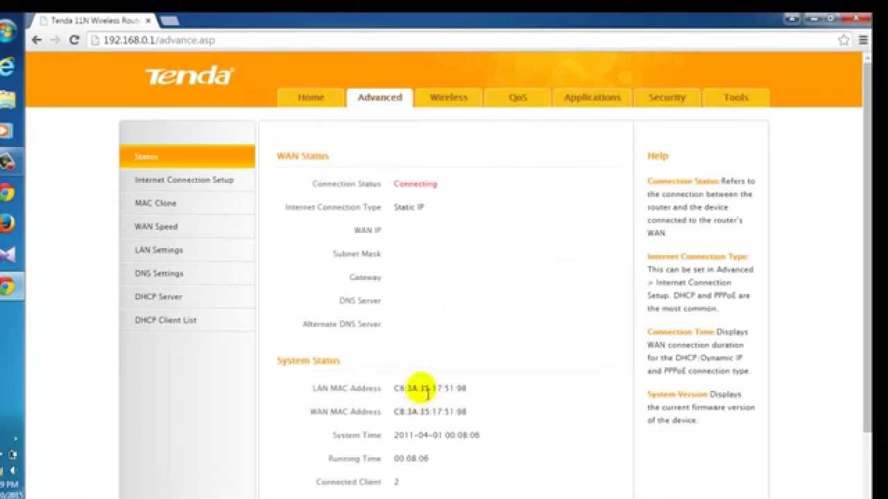Click the Connected Client value 2

pos(396,482)
